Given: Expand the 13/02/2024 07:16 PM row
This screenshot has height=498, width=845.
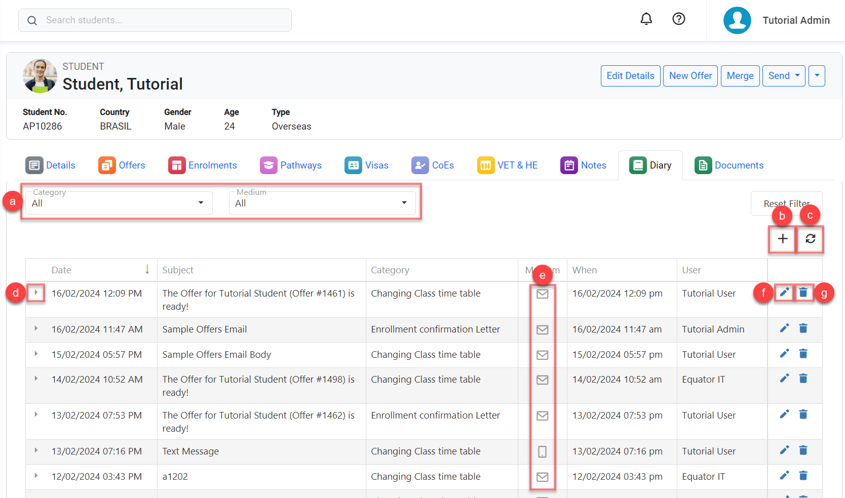Looking at the screenshot, I should click(36, 450).
